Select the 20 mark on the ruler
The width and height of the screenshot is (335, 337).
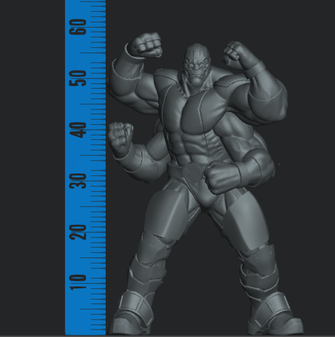78,232
